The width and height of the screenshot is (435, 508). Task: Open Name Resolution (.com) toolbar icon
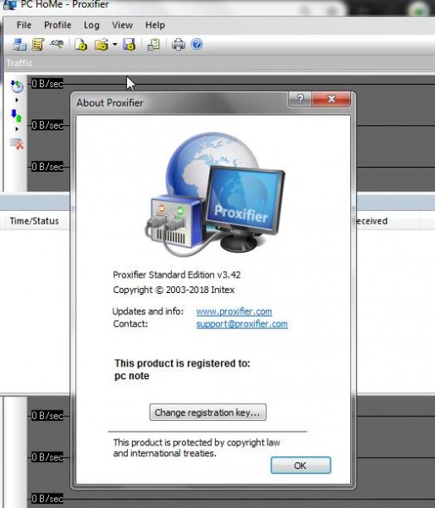pos(57,44)
